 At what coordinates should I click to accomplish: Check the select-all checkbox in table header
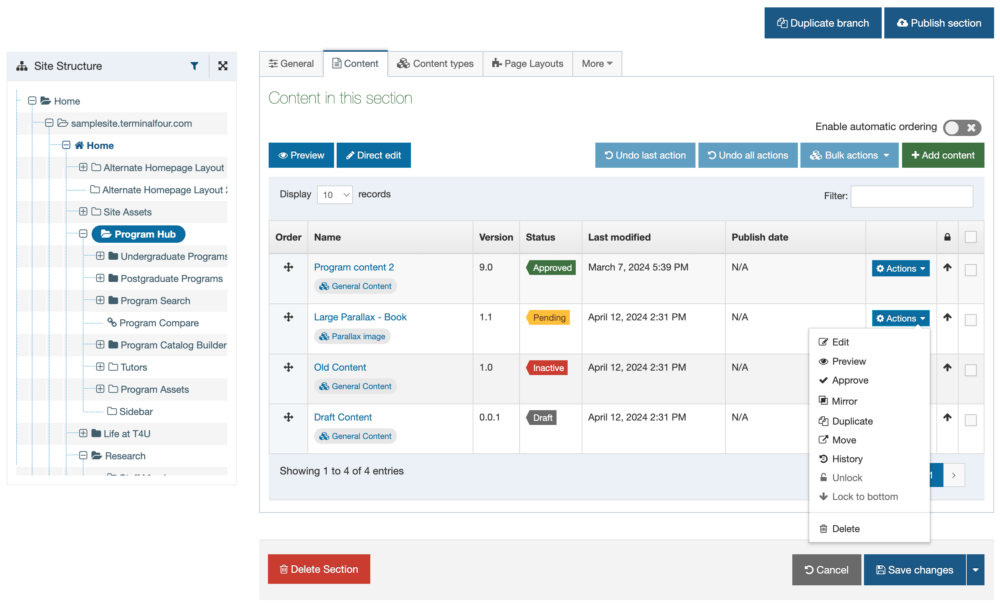(x=971, y=237)
